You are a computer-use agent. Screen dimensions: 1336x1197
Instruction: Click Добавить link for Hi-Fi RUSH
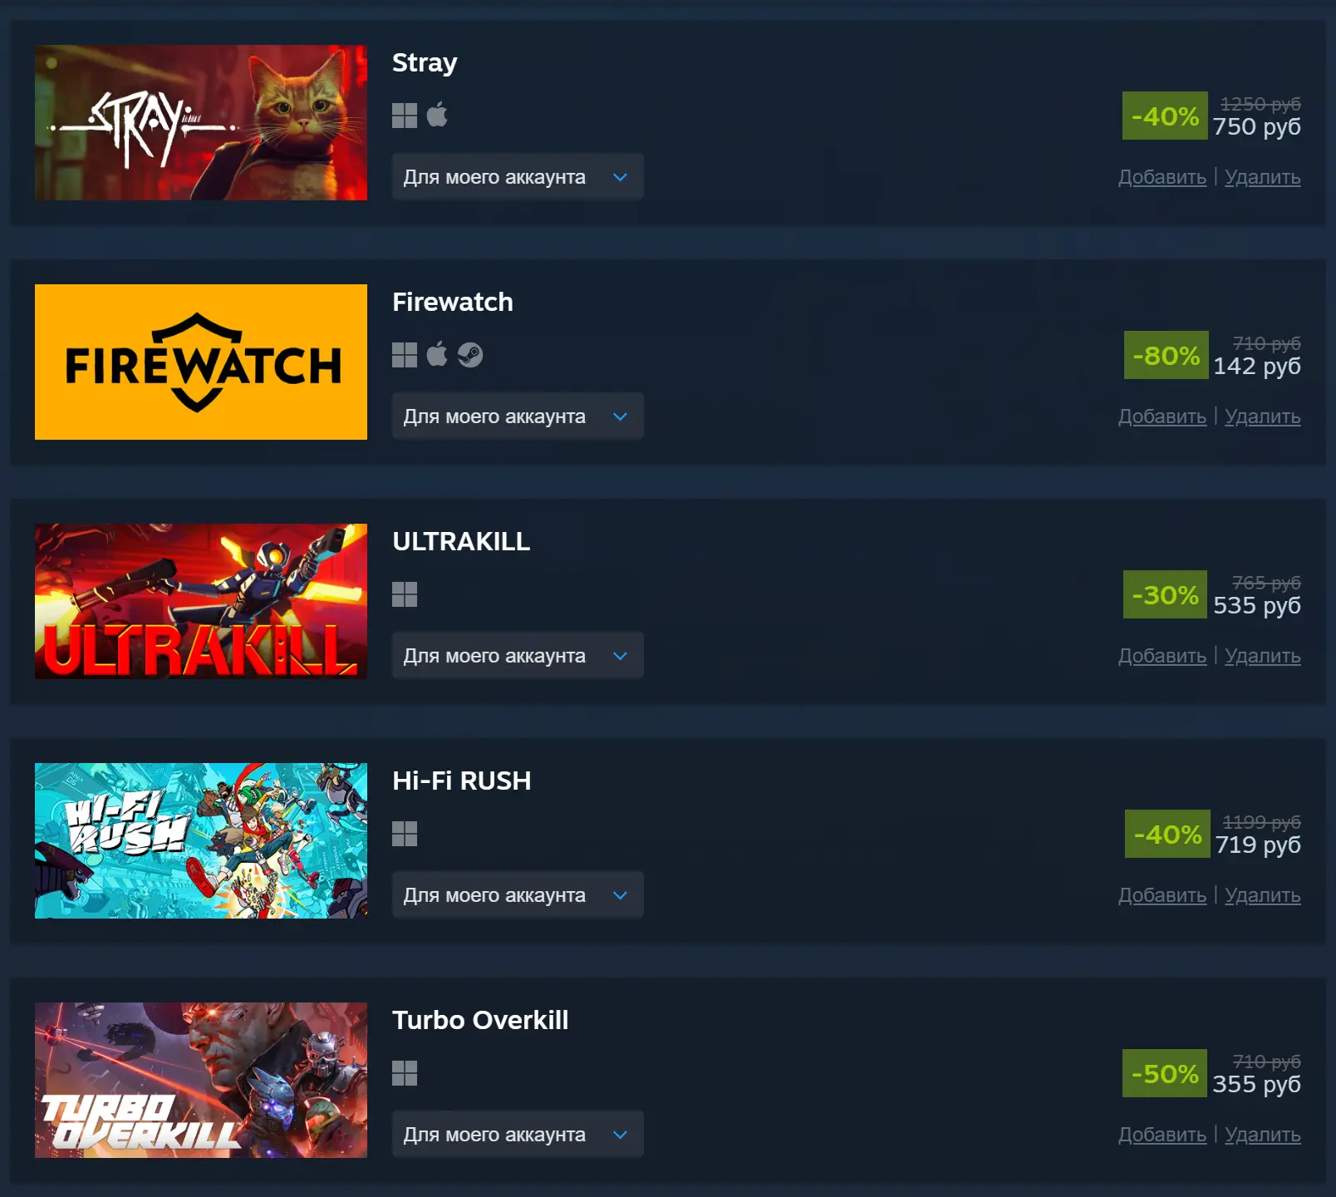tap(1162, 895)
